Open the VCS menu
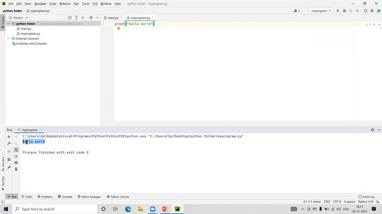Screen dimensions: 382x214 tap(95, 4)
